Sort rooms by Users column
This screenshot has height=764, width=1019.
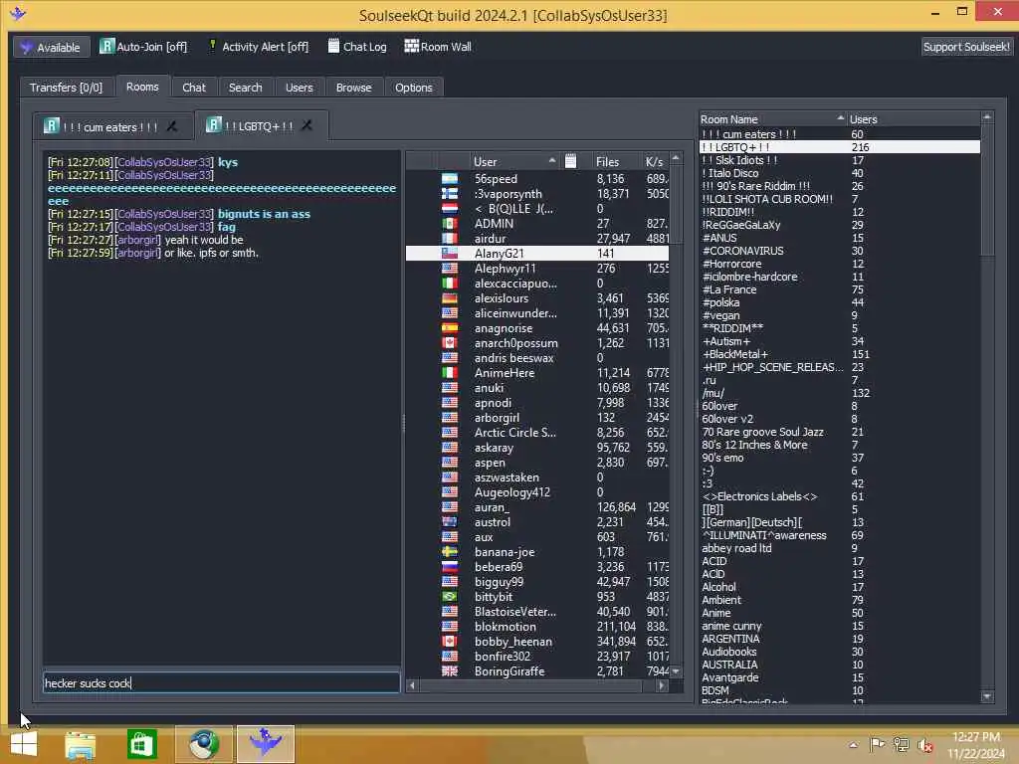[914, 119]
